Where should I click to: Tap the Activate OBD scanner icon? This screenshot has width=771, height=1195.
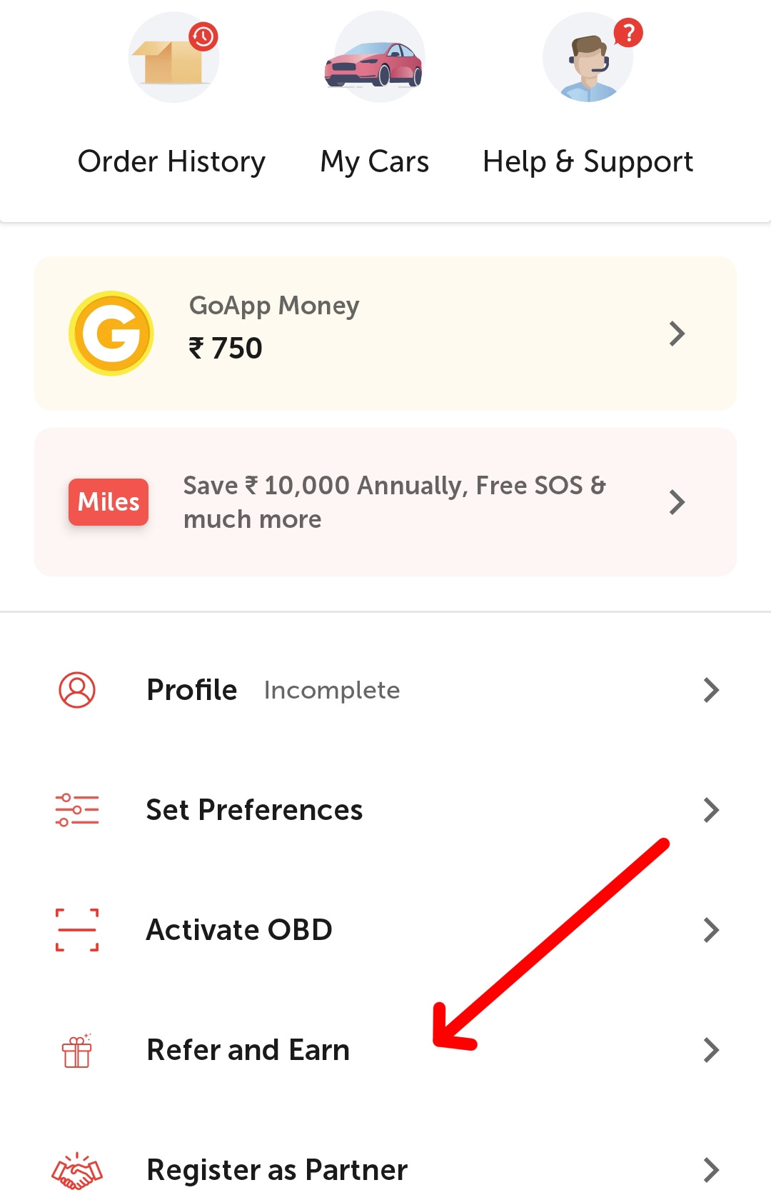click(x=77, y=930)
